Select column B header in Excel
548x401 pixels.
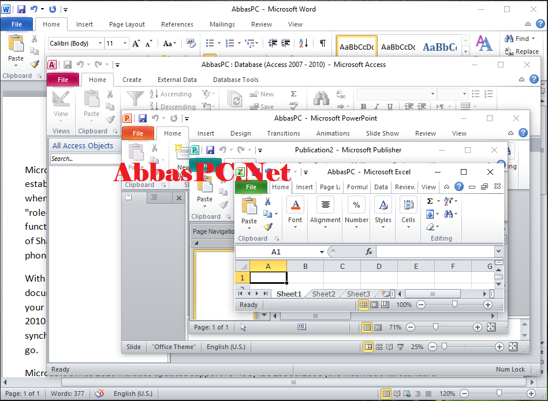coord(305,267)
